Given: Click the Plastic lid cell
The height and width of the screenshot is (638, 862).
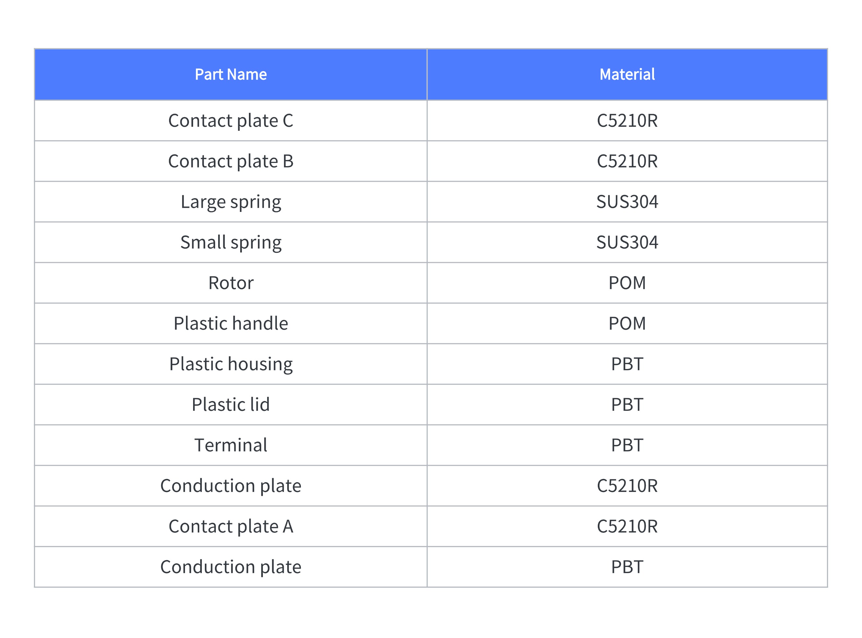Looking at the screenshot, I should [x=230, y=404].
